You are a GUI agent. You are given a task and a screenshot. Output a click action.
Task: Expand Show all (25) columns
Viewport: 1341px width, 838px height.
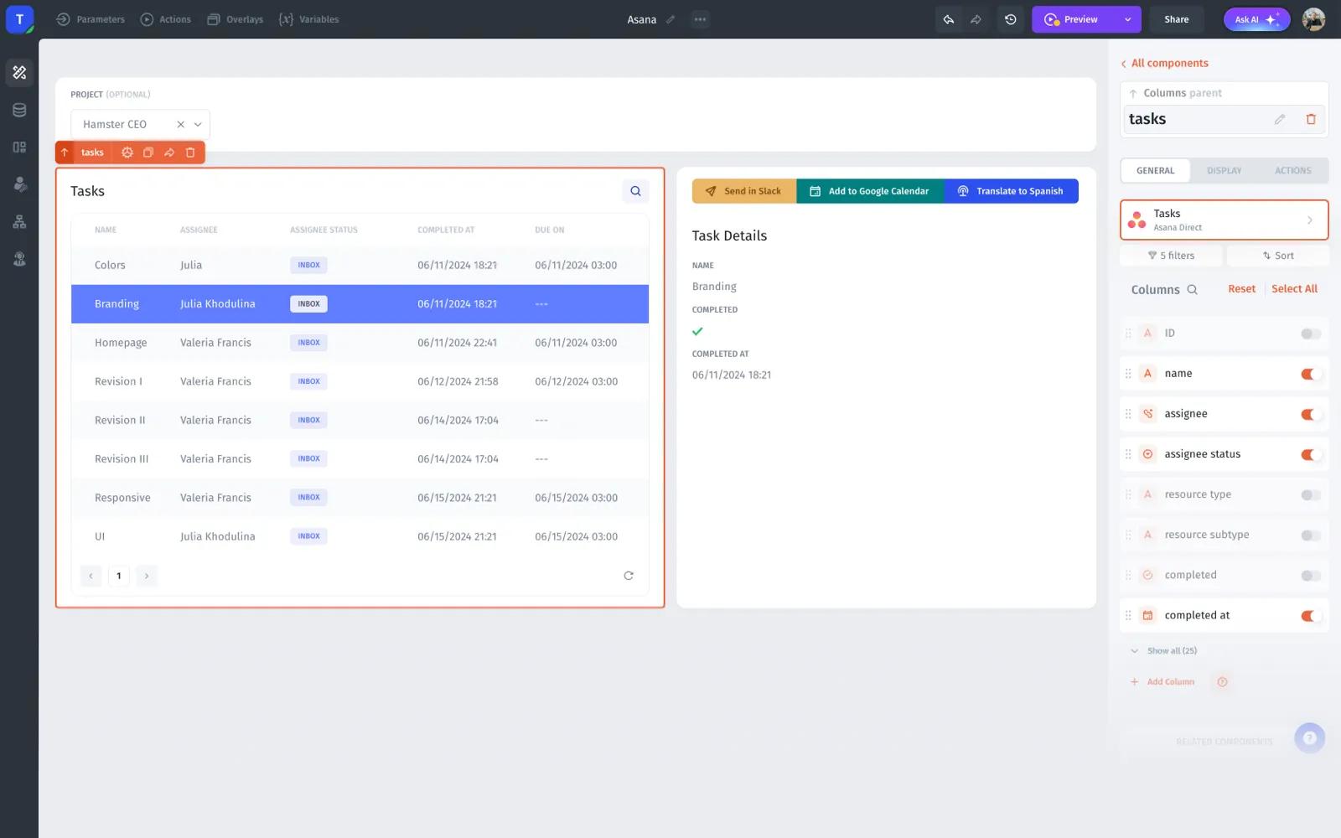tap(1171, 651)
